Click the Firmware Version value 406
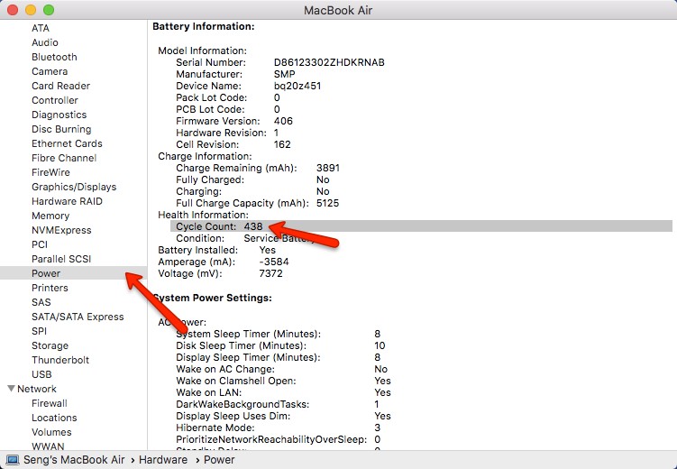The height and width of the screenshot is (469, 677). click(x=283, y=121)
